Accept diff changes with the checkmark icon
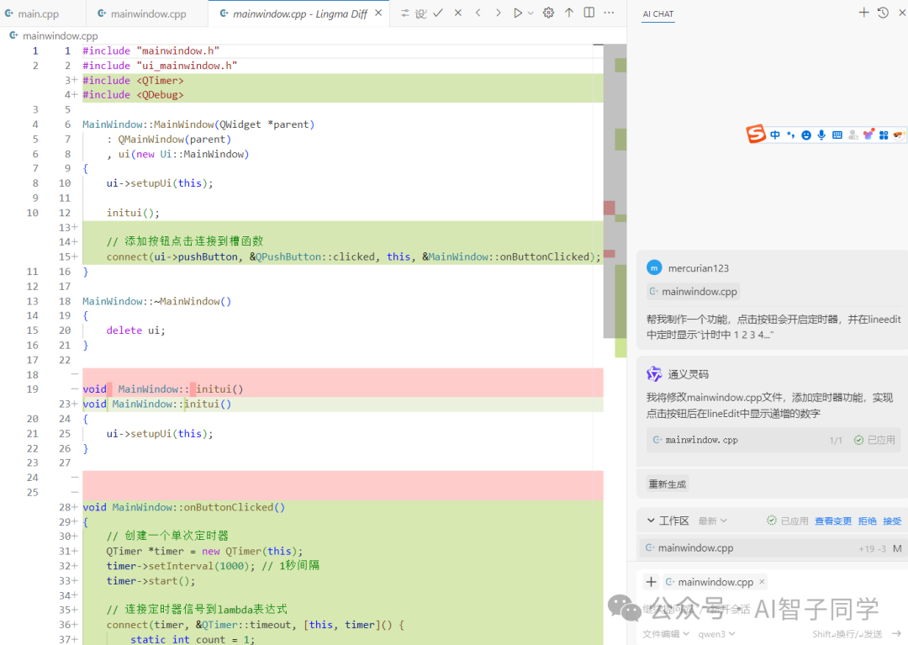 click(x=438, y=13)
